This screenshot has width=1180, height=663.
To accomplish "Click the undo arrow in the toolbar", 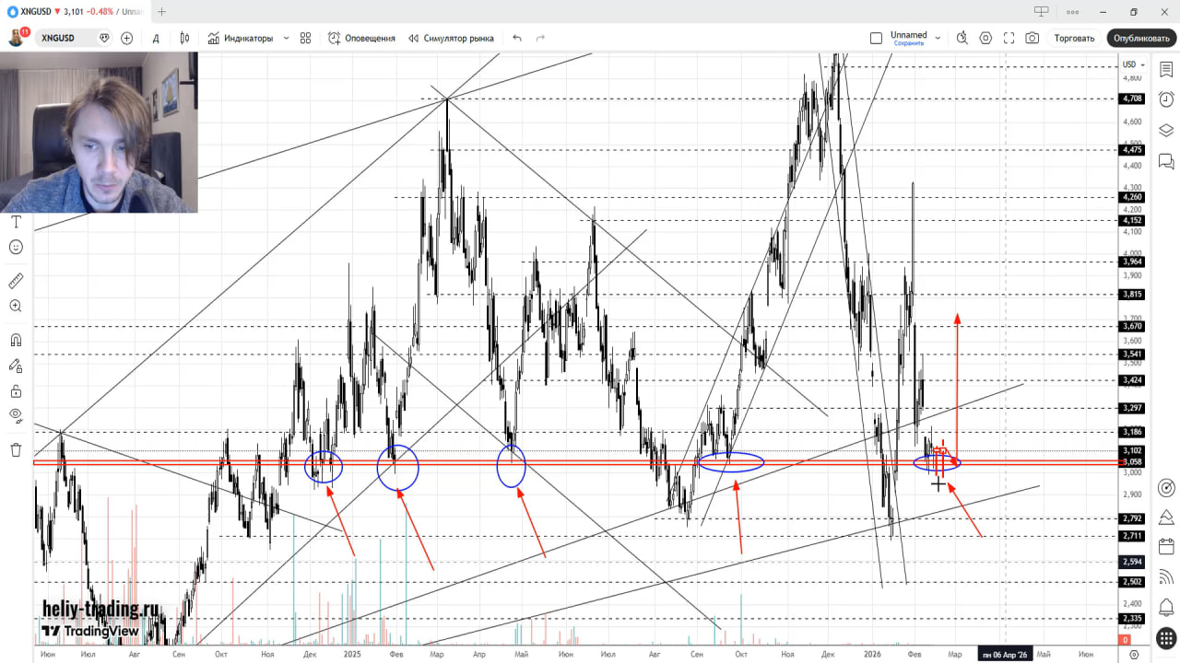I will (x=516, y=38).
